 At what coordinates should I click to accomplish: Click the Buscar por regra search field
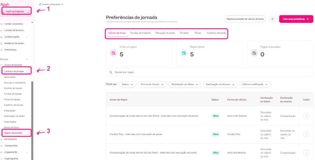click(210, 72)
